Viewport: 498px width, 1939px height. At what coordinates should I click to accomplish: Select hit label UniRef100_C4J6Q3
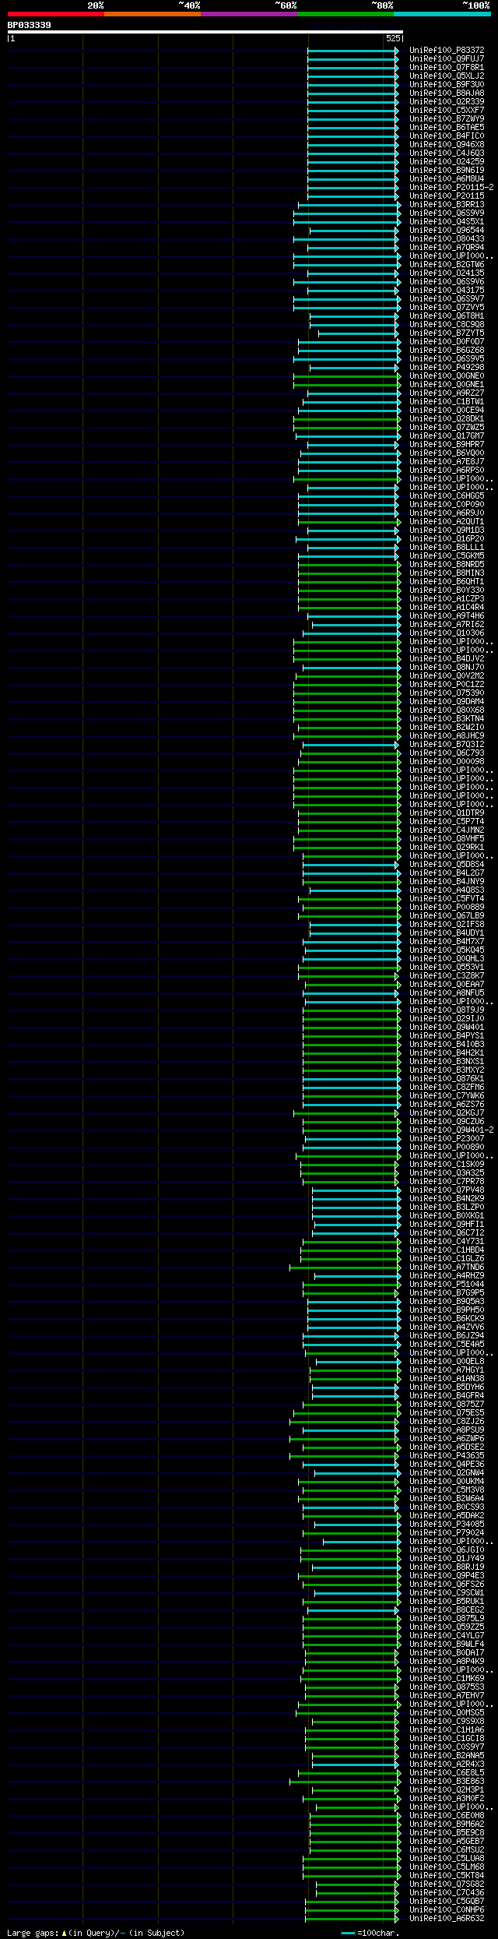447,153
